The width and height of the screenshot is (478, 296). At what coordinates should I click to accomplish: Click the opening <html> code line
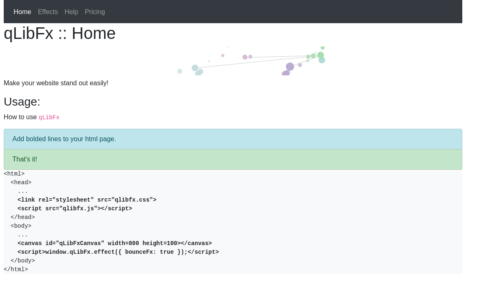tap(14, 174)
